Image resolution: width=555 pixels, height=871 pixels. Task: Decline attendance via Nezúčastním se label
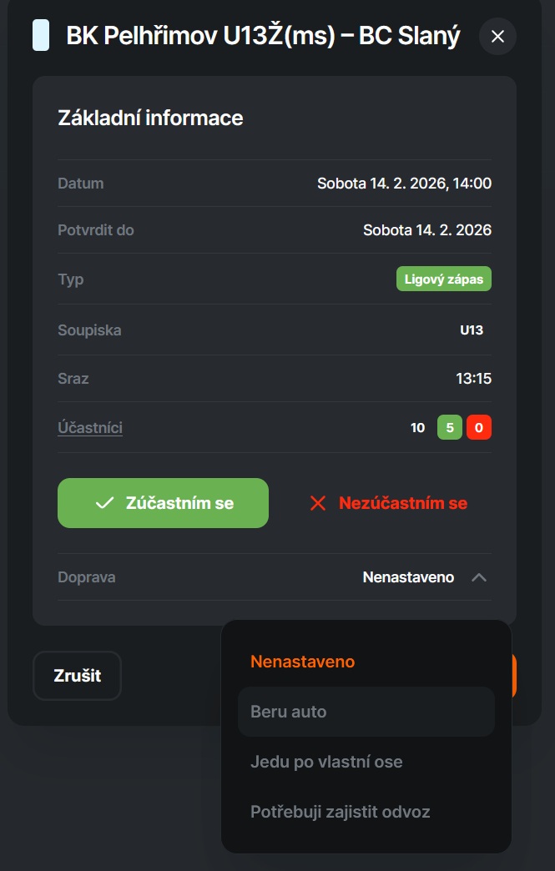point(403,503)
